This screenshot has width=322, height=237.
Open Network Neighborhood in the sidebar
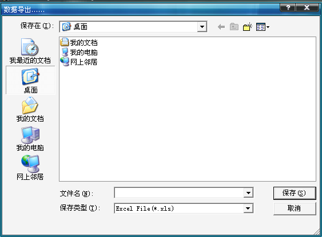[30, 168]
